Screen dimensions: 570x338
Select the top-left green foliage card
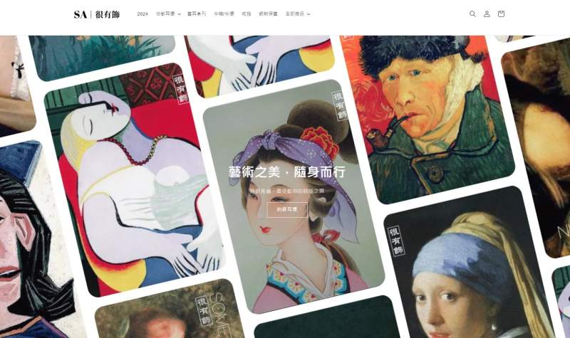102,55
